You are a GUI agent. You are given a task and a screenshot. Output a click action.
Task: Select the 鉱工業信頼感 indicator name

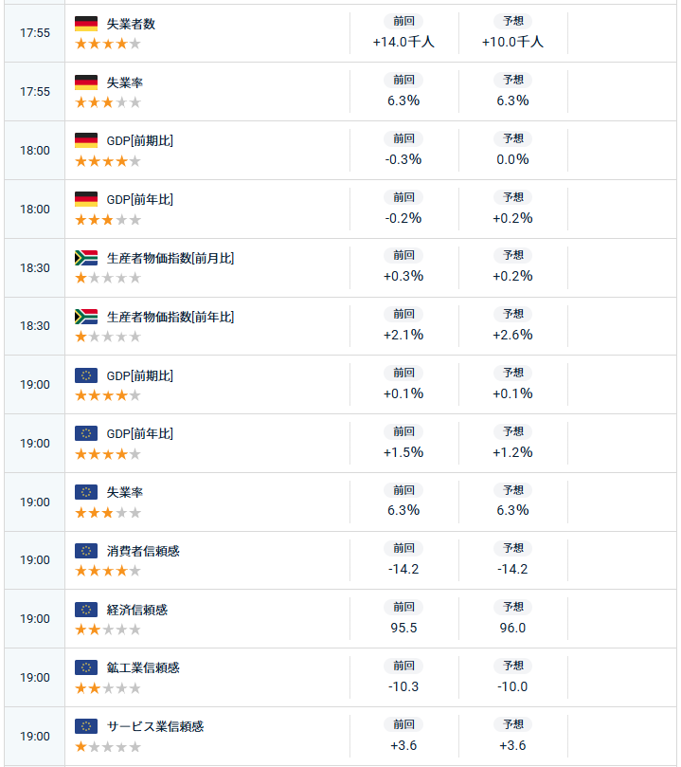point(143,667)
